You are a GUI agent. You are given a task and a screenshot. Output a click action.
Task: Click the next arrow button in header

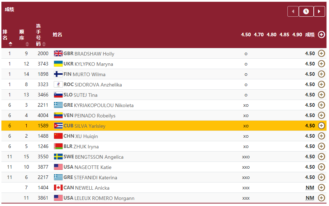[x=319, y=11]
